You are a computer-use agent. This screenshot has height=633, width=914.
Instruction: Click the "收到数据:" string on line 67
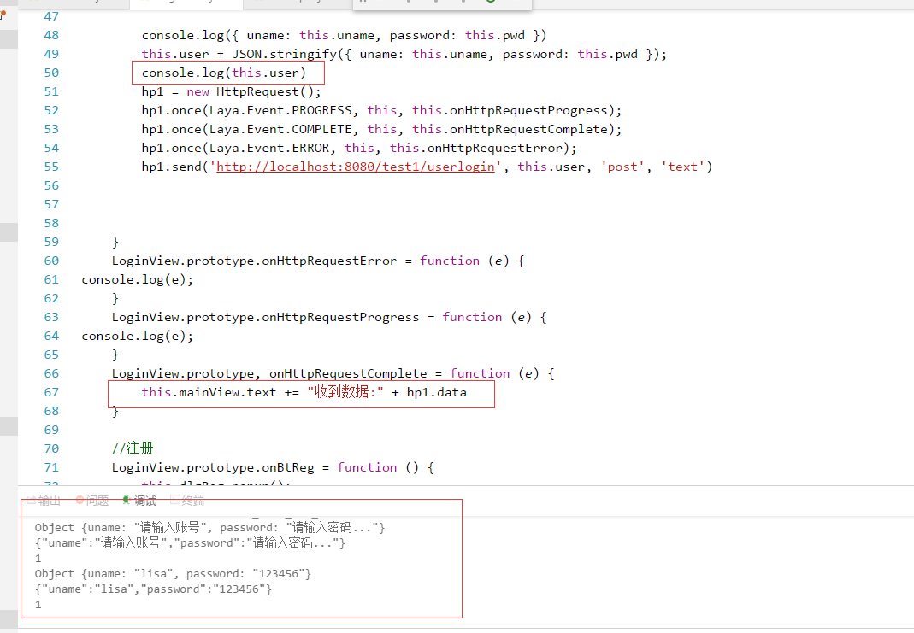tap(345, 392)
